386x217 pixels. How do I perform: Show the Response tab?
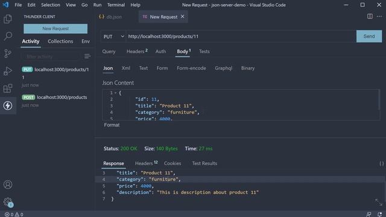tap(113, 163)
